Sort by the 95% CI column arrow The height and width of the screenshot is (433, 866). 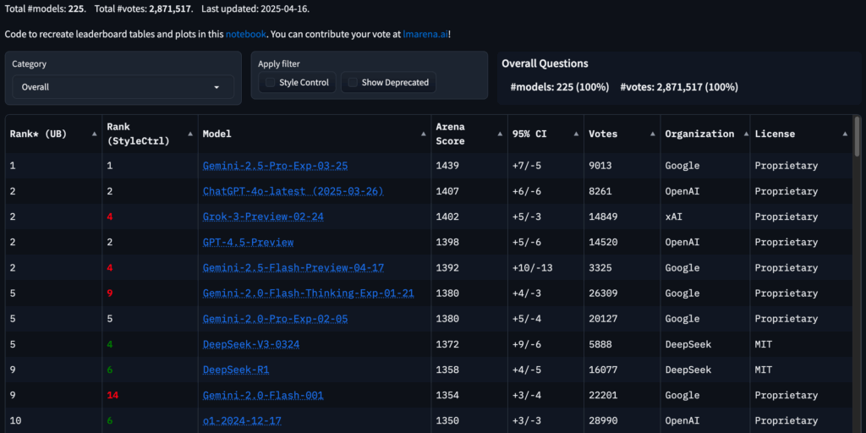(x=576, y=134)
